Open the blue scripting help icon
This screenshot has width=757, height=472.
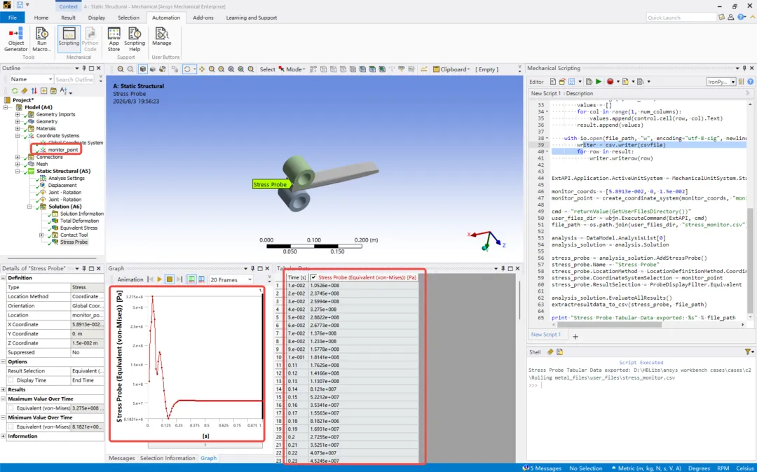tap(750, 82)
